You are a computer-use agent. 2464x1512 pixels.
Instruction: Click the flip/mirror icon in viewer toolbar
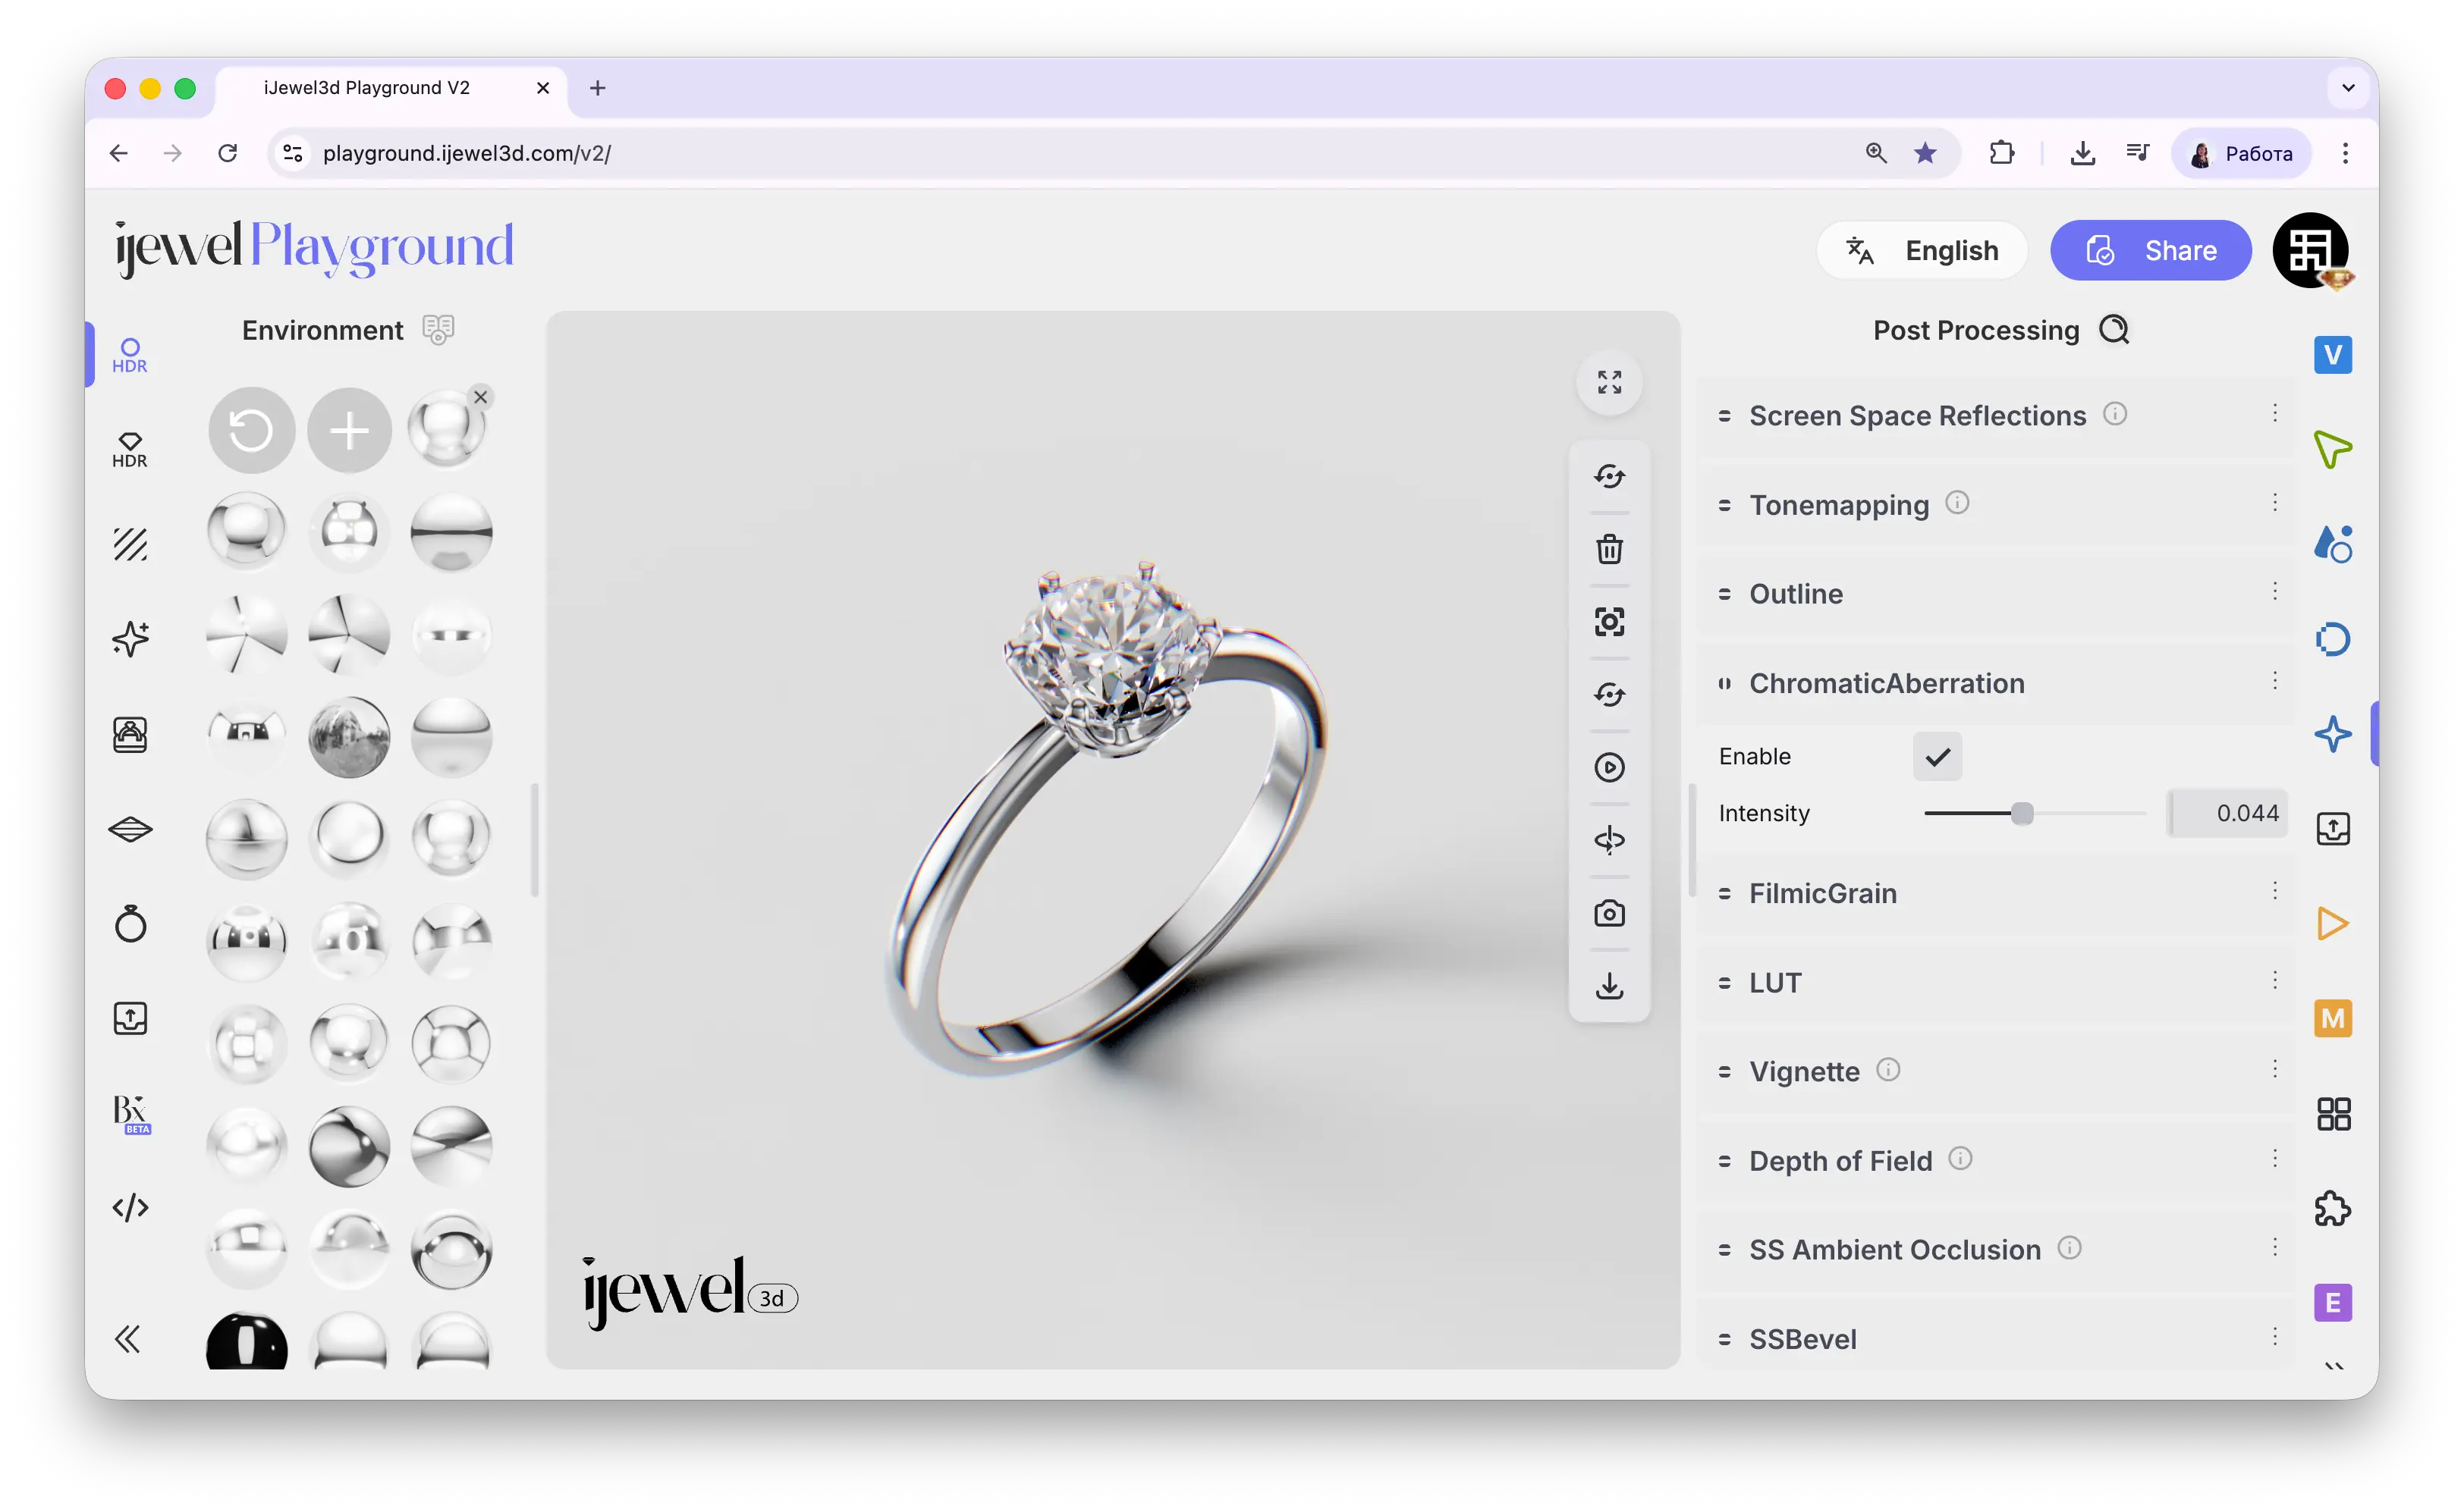(x=1608, y=840)
